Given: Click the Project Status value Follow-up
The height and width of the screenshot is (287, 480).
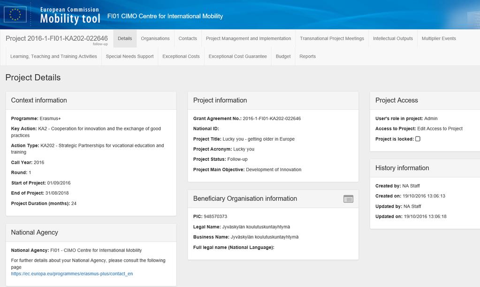Looking at the screenshot, I should [237, 159].
